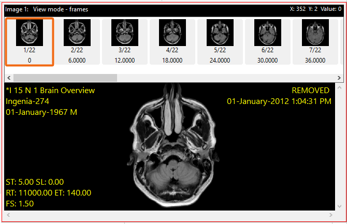Click the thumbnail strip horizontal scrollbar thumb
This screenshot has height=224, width=347.
(65, 78)
